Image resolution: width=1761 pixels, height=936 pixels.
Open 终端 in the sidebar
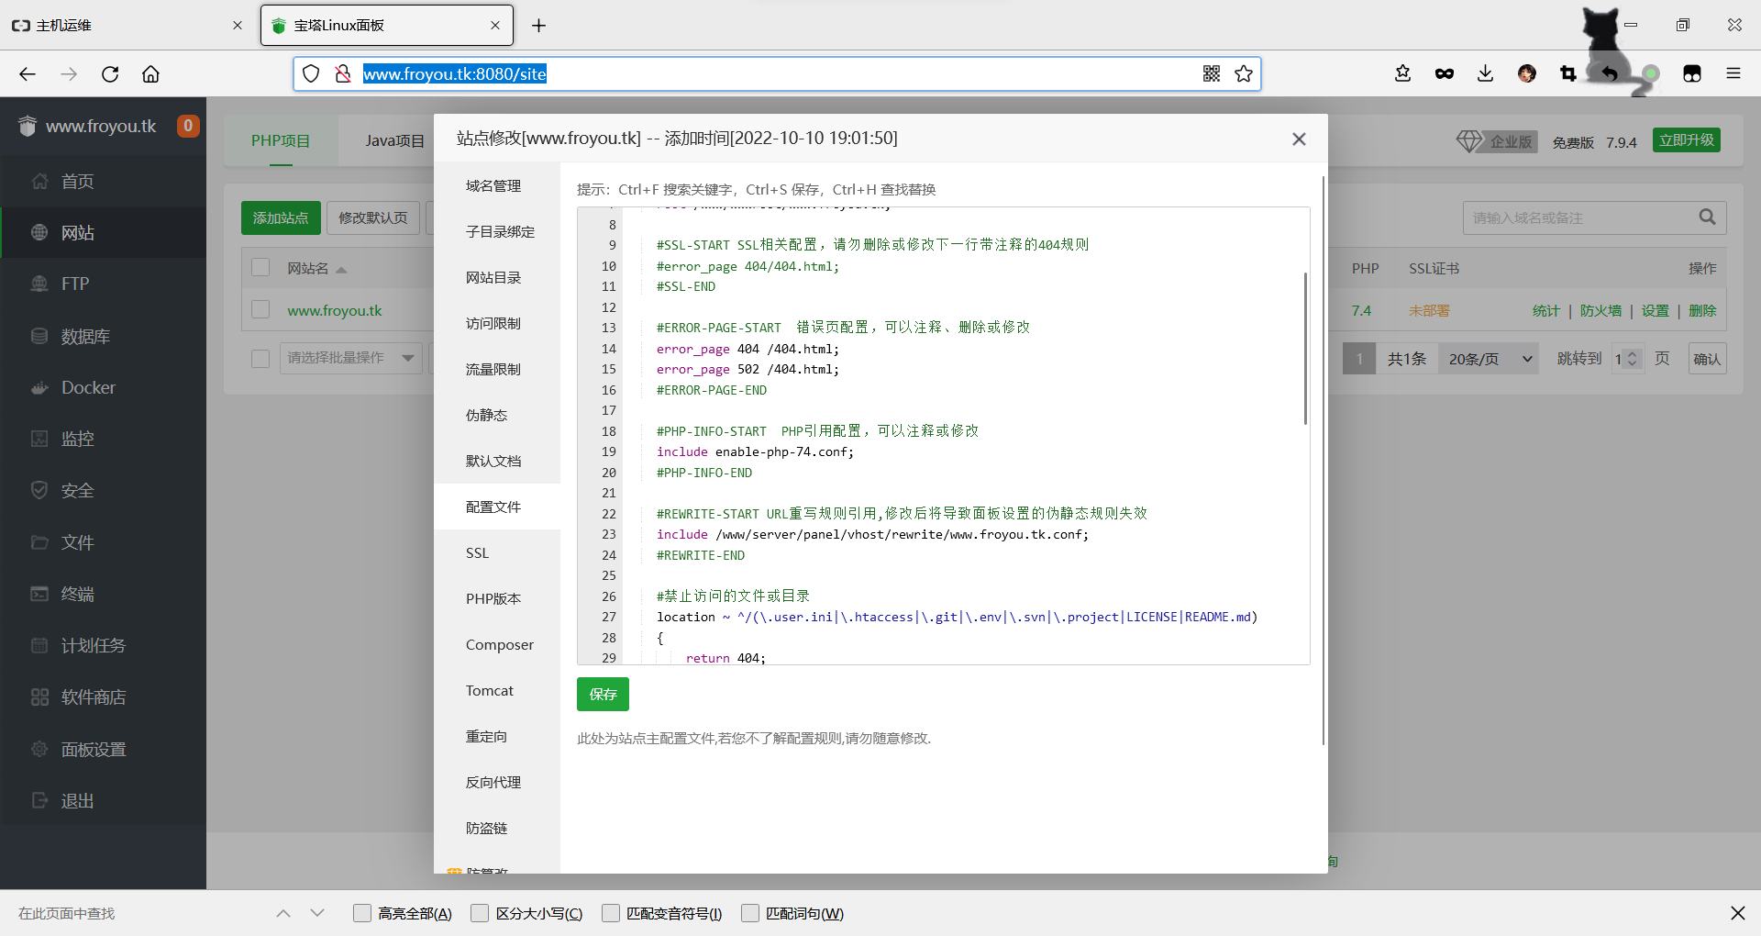tap(103, 594)
